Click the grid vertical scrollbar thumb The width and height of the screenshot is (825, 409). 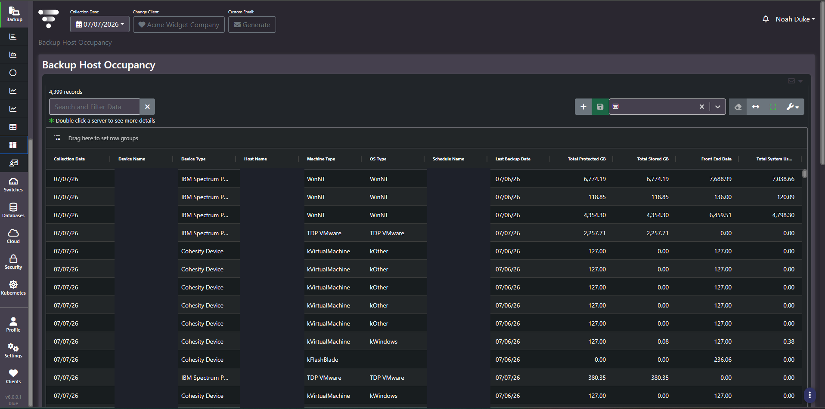click(x=805, y=174)
